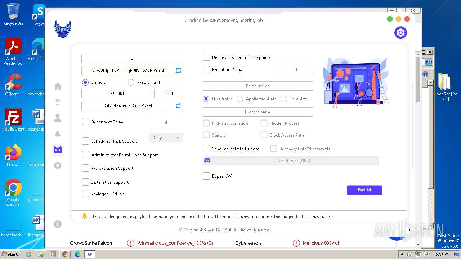The image size is (461, 259).
Task: Regenerate SilverMutex value with refresh icon
Action: (x=178, y=106)
